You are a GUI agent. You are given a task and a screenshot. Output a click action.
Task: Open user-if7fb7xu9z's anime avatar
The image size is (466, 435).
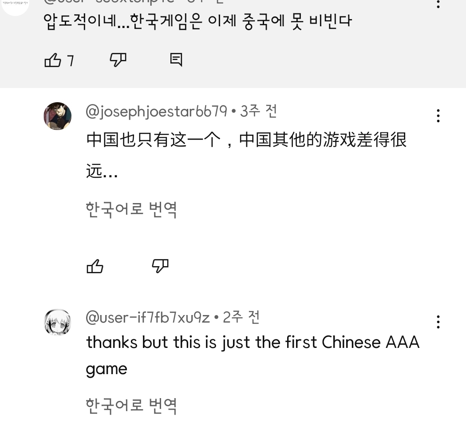tap(58, 322)
